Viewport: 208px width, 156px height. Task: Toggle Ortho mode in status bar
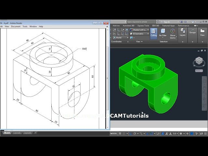131,134
